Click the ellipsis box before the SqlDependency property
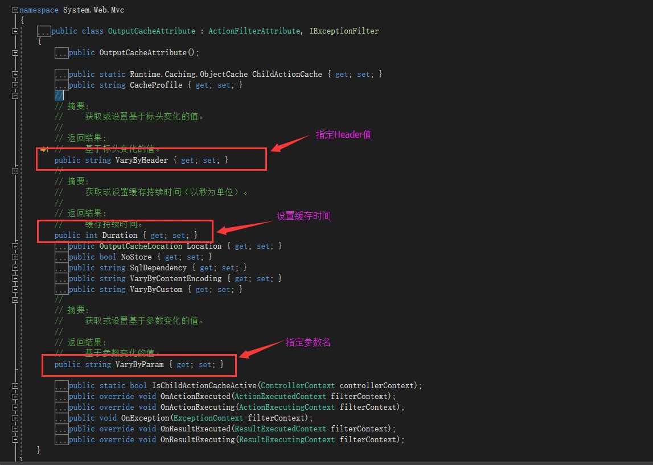The height and width of the screenshot is (465, 653). [x=61, y=268]
